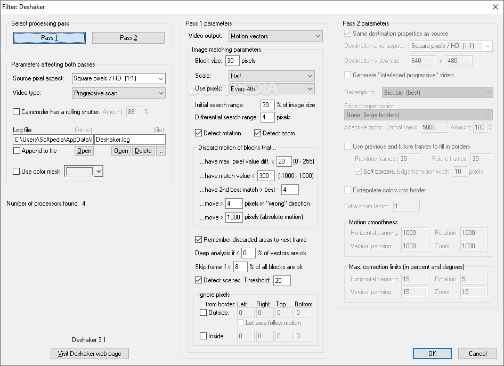Screen dimensions: 504x366
Task: Enable Use color mask checkbox
Action: tap(16, 172)
